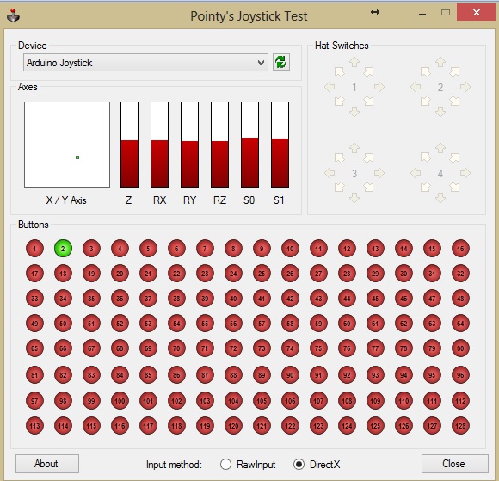
Task: Click button indicator 16
Action: [x=460, y=249]
